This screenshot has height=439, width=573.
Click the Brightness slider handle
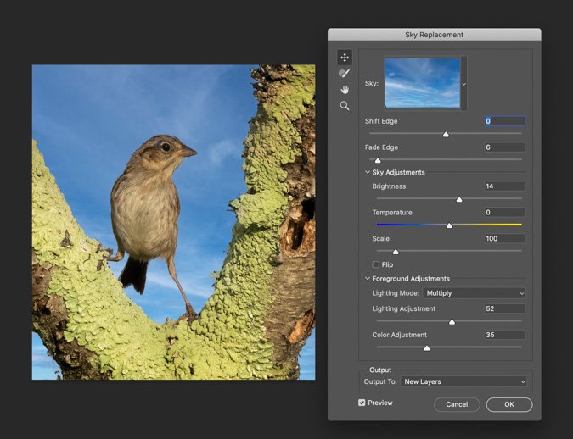point(459,200)
